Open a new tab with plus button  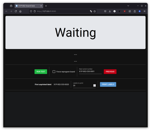pyautogui.click(x=46, y=6)
